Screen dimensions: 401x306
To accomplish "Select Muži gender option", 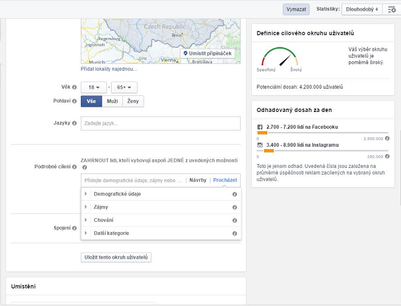I will coord(112,101).
